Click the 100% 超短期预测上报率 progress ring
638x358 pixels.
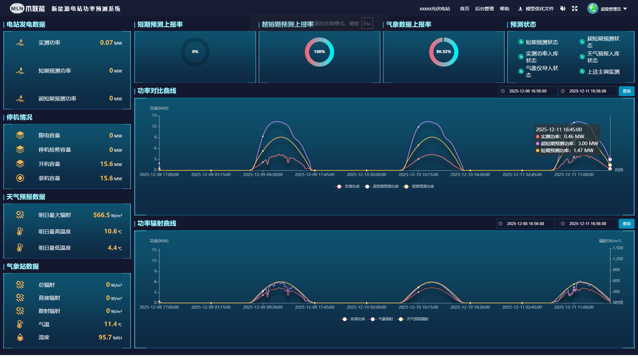319,52
